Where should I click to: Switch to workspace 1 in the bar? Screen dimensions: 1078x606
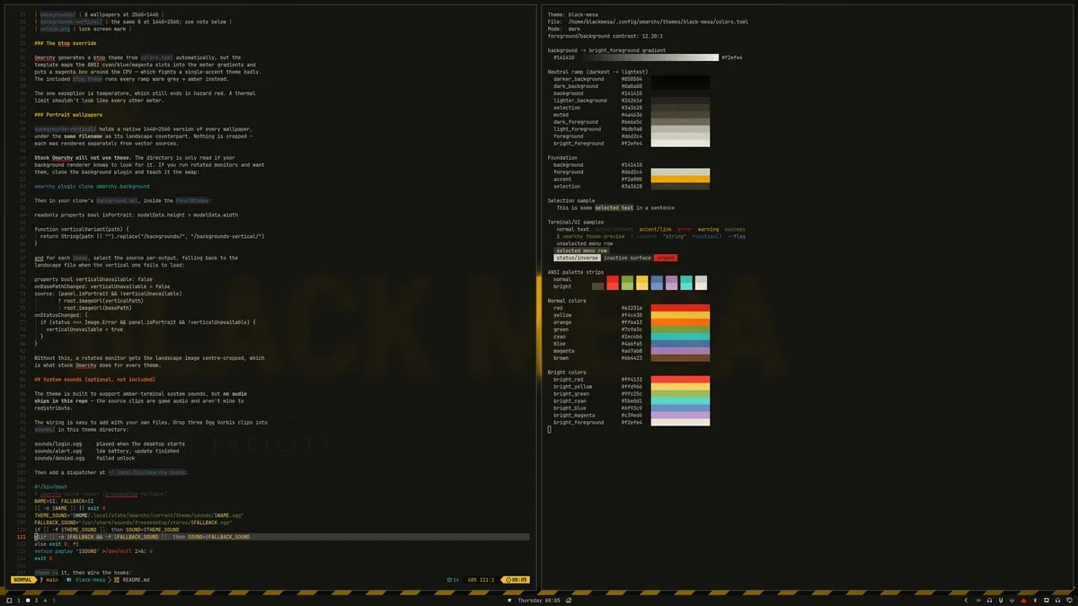tap(18, 600)
